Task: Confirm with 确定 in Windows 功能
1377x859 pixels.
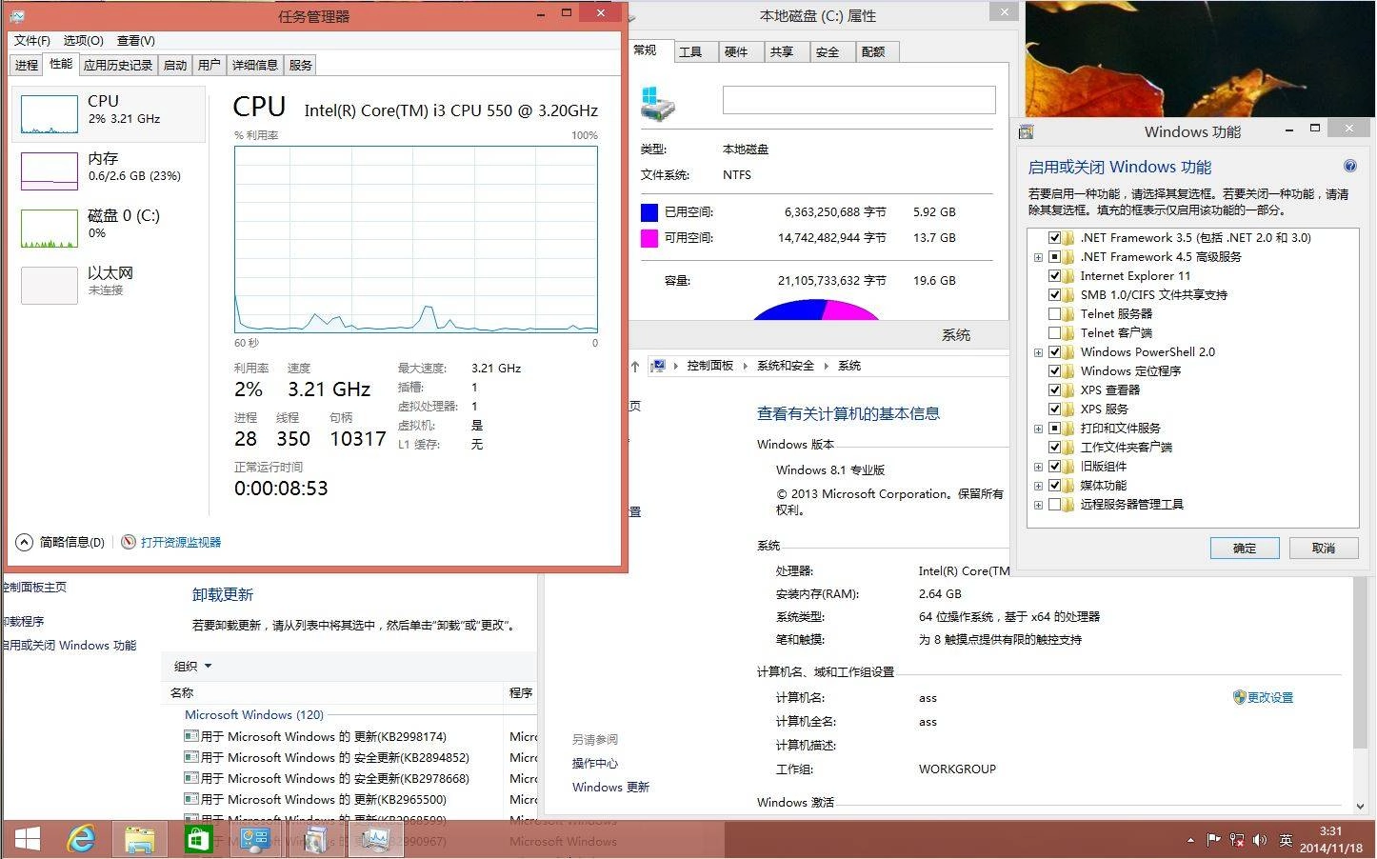Action: [1245, 548]
